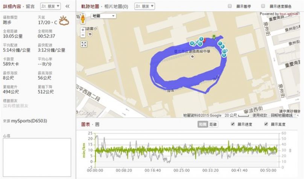Viewport: 304px width, 179px height.
Task: Open the 地圖 map type dropdown
Action: (x=103, y=16)
